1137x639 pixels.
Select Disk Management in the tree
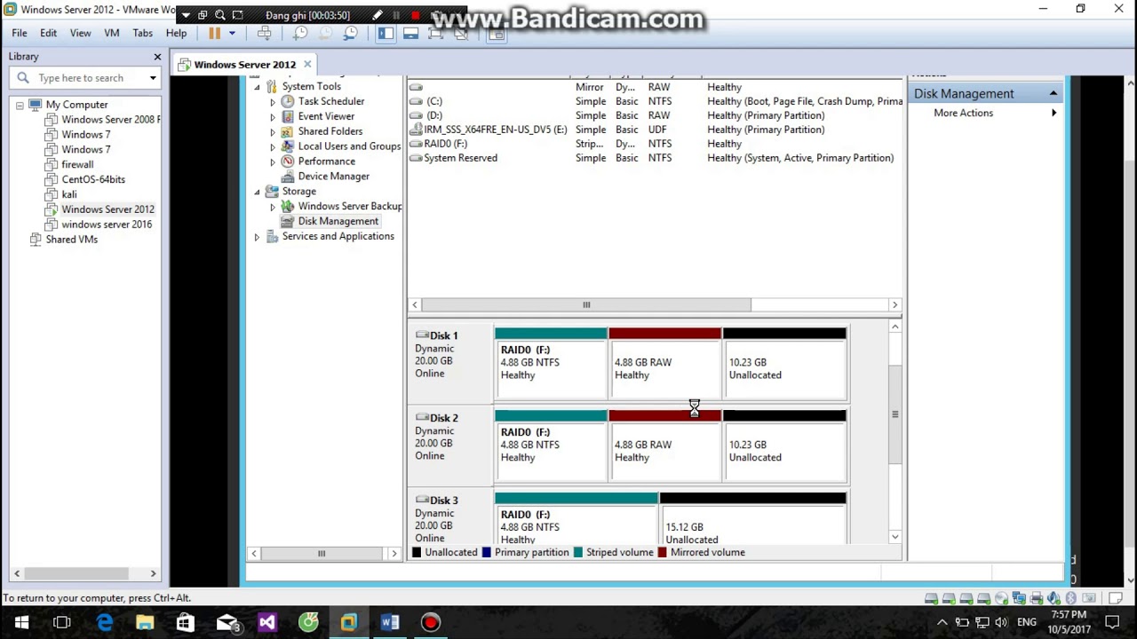click(x=338, y=221)
